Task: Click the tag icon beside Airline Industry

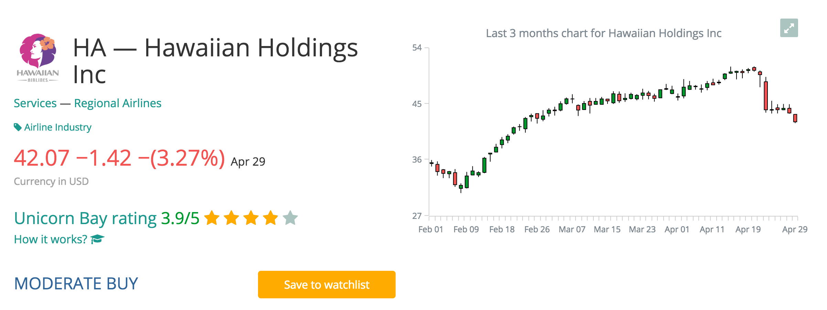Action: 18,127
